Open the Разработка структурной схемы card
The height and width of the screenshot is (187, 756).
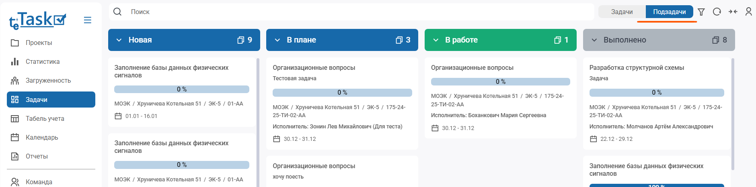(x=637, y=68)
